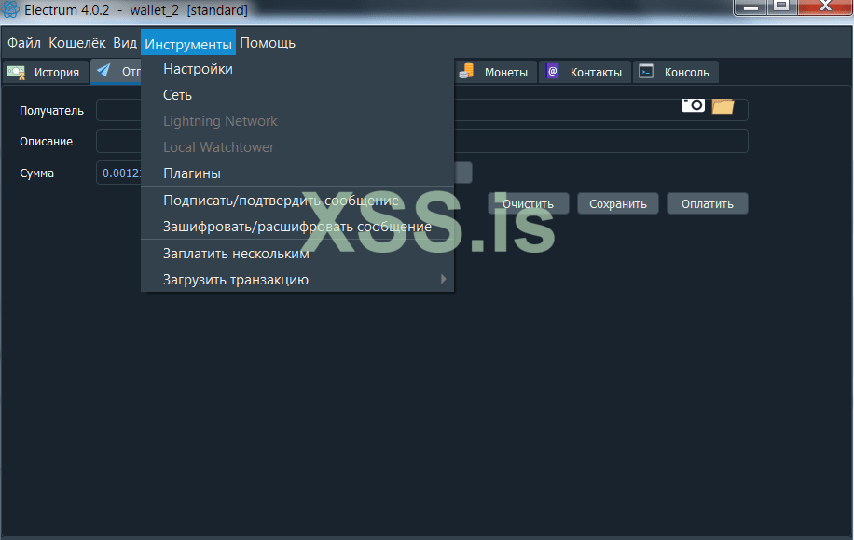This screenshot has height=540, width=854.
Task: Switch to the История tab
Action: pos(46,72)
